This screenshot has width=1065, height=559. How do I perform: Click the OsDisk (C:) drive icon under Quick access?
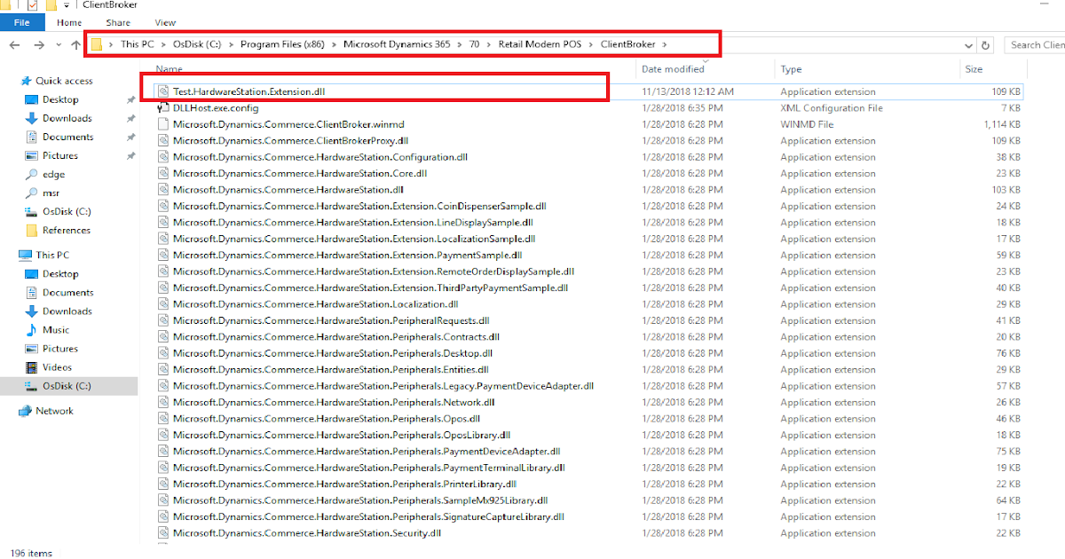31,211
